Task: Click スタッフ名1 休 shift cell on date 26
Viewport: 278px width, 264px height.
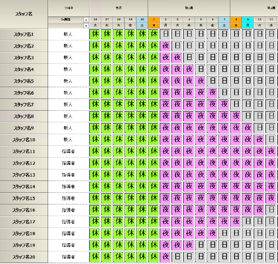Action: click(x=95, y=34)
